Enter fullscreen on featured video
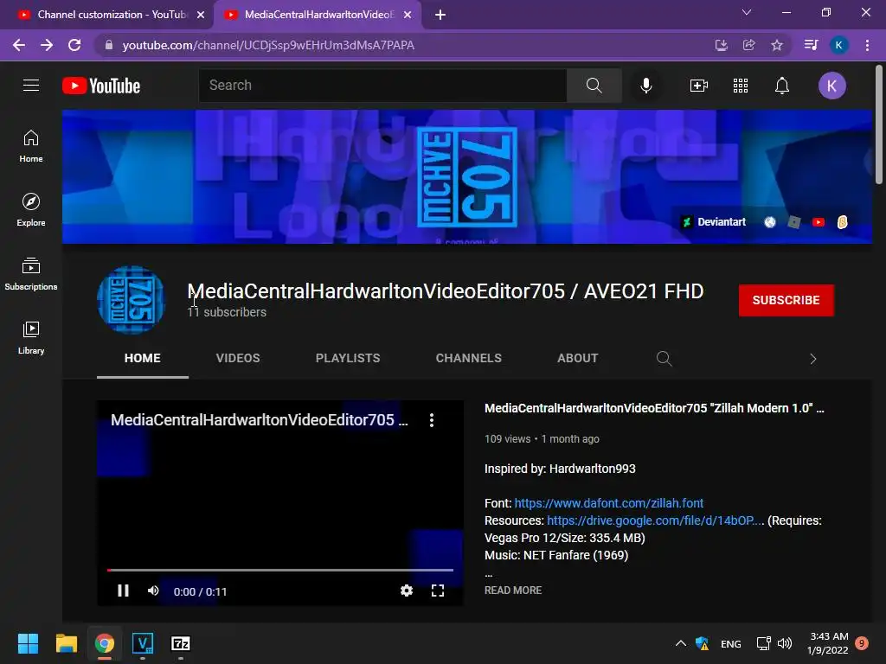Viewport: 886px width, 664px height. (x=437, y=591)
